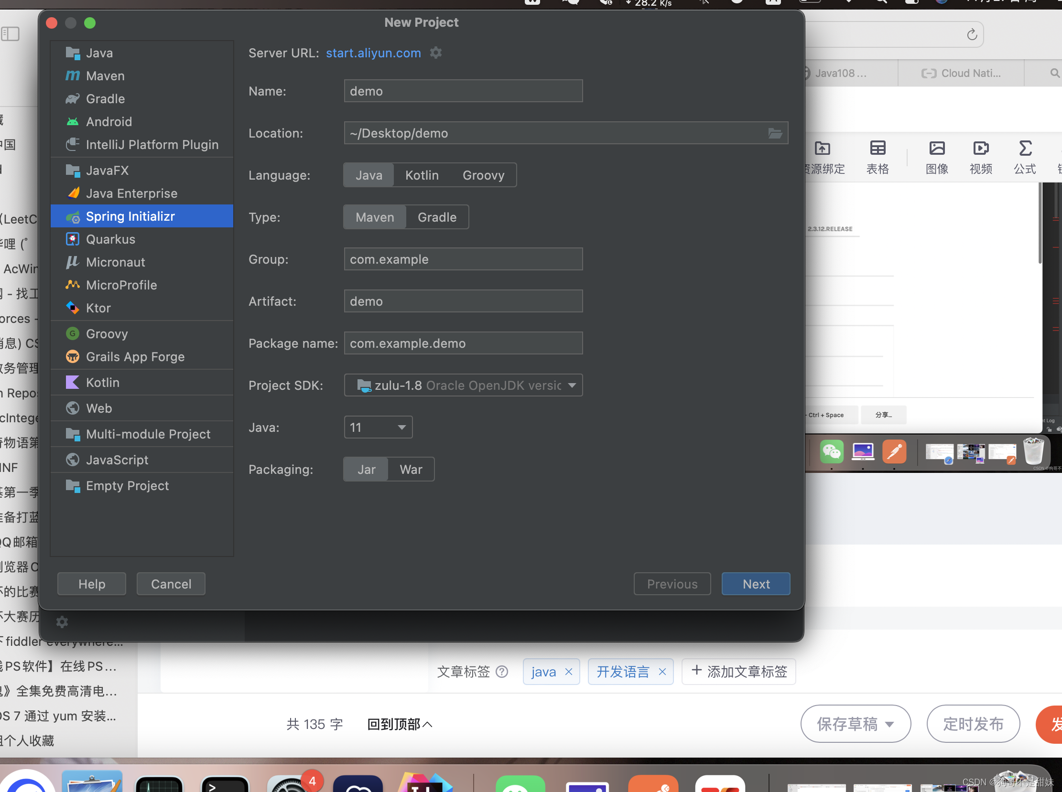The height and width of the screenshot is (792, 1062).
Task: Toggle Kotlin language selection
Action: click(420, 175)
